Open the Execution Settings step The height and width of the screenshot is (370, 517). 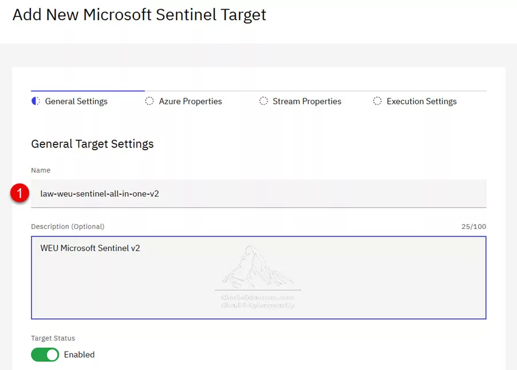coord(422,102)
